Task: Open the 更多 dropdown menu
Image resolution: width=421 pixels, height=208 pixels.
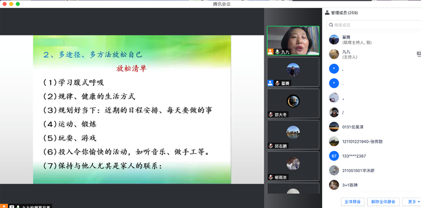Action: (414, 202)
